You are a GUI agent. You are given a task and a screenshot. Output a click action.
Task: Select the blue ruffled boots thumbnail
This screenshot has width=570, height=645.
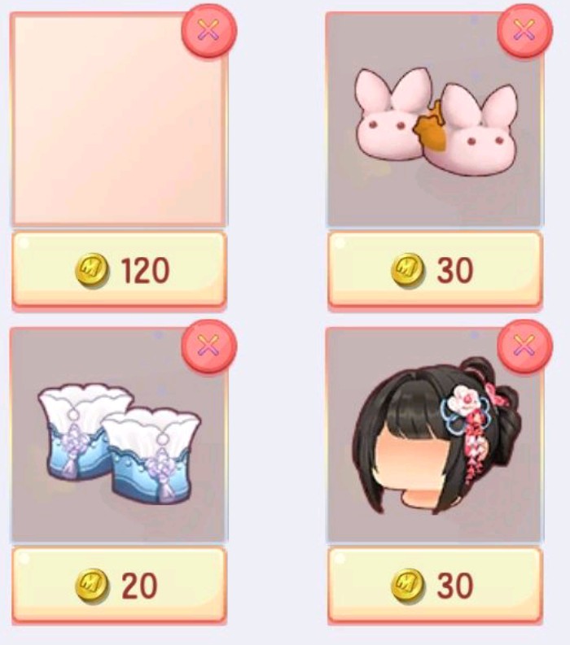pos(119,435)
